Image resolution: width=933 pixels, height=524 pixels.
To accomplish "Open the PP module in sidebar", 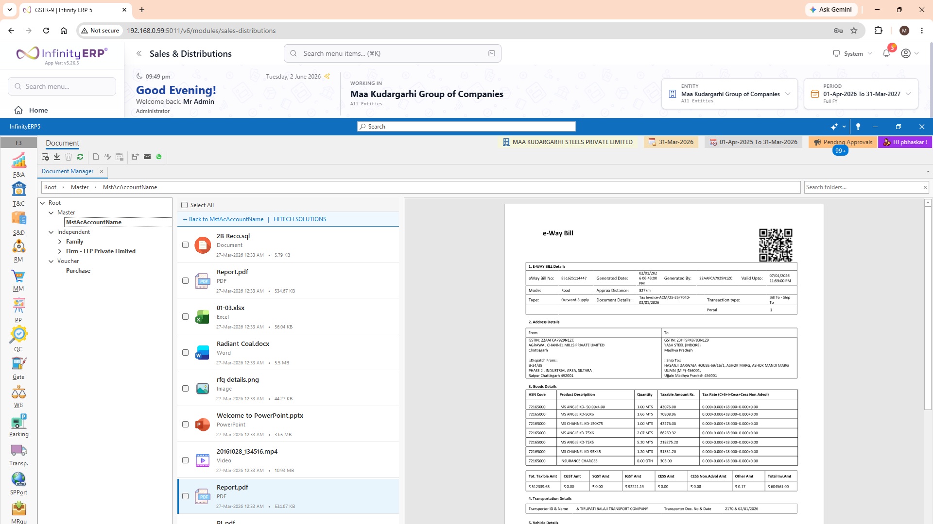I will click(18, 311).
